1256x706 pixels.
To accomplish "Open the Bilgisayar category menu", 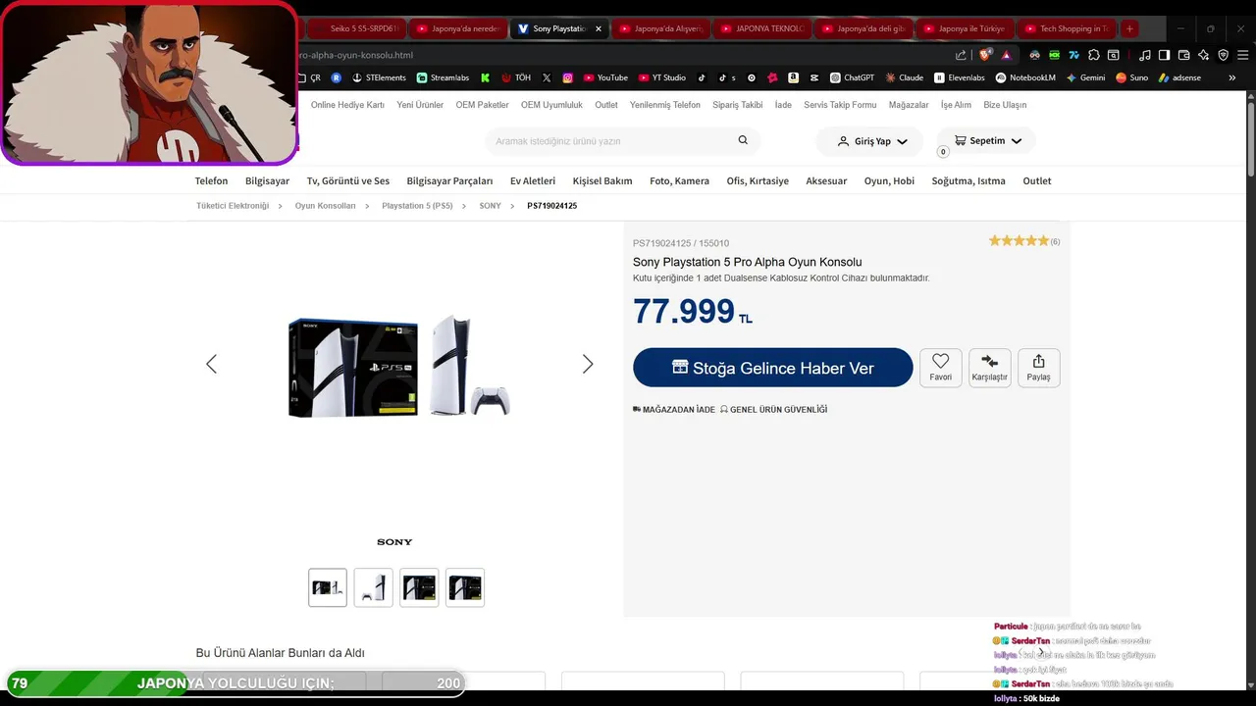I will coord(267,180).
